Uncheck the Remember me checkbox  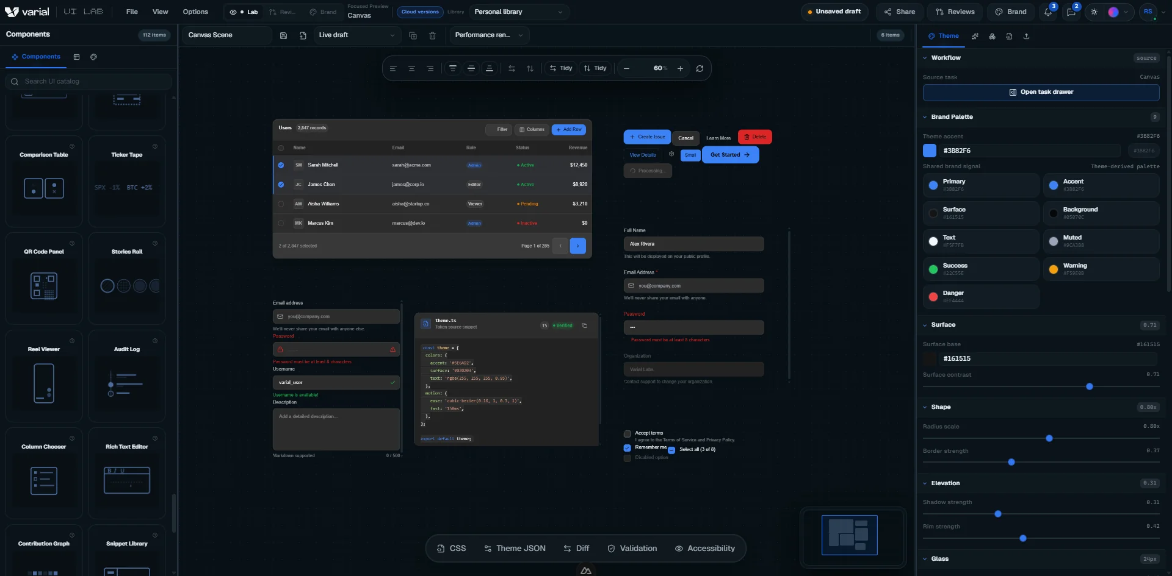point(627,448)
